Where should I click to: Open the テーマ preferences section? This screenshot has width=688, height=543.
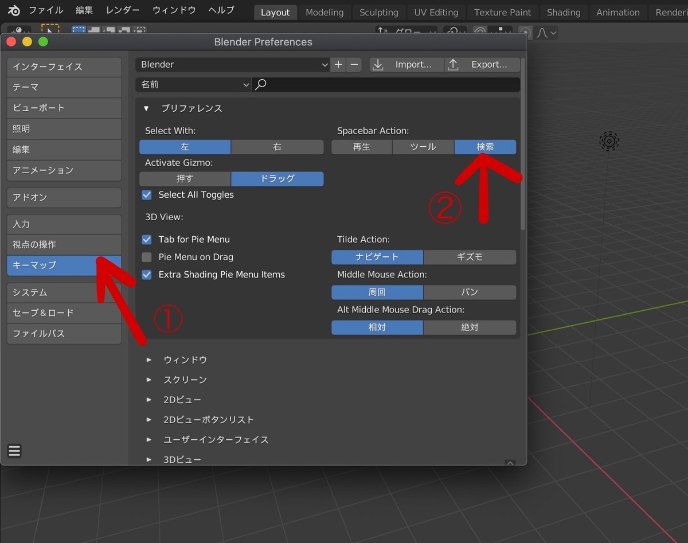point(64,87)
